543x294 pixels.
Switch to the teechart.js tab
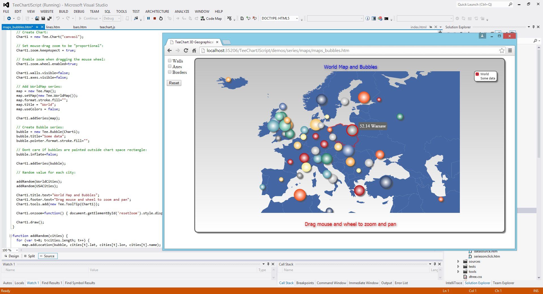107,27
